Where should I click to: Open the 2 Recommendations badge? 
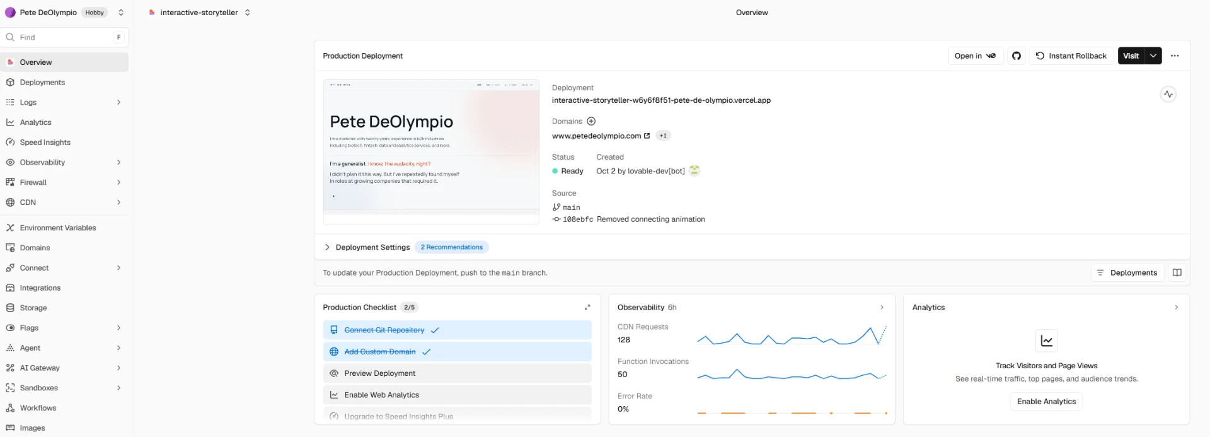click(451, 247)
